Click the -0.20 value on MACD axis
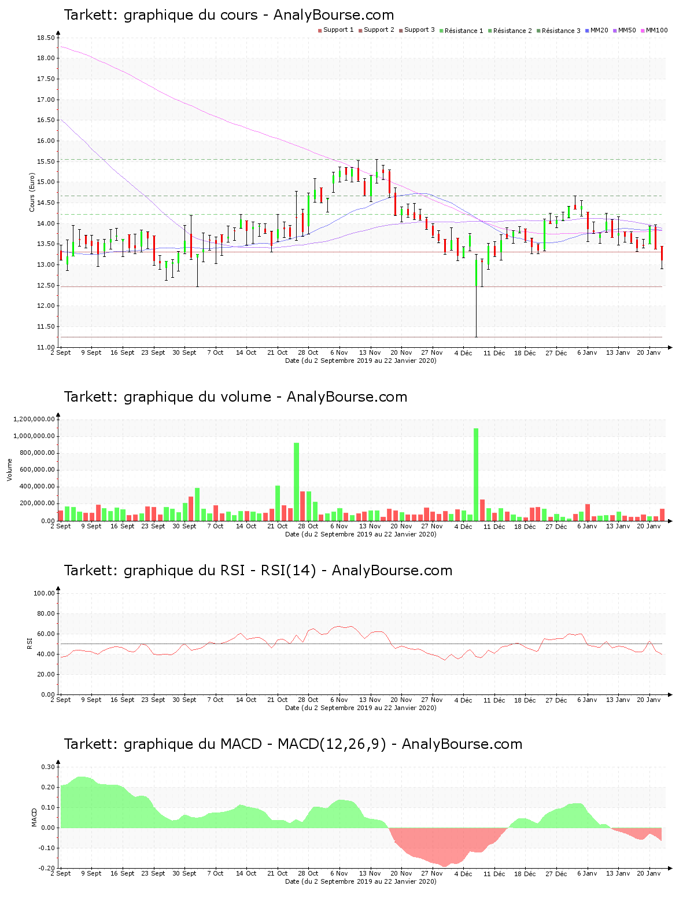694x897 pixels. 47,868
